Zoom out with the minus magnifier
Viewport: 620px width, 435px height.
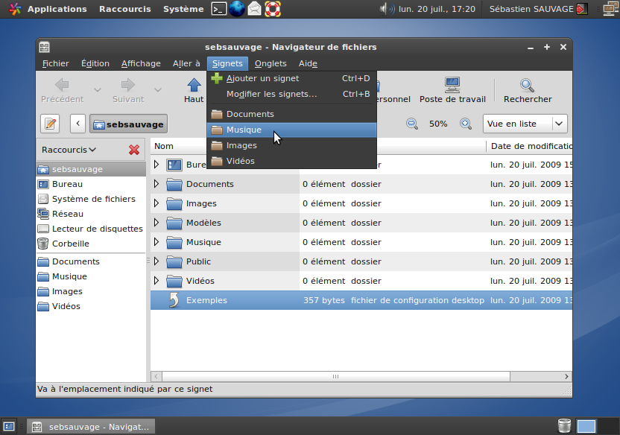pos(412,124)
